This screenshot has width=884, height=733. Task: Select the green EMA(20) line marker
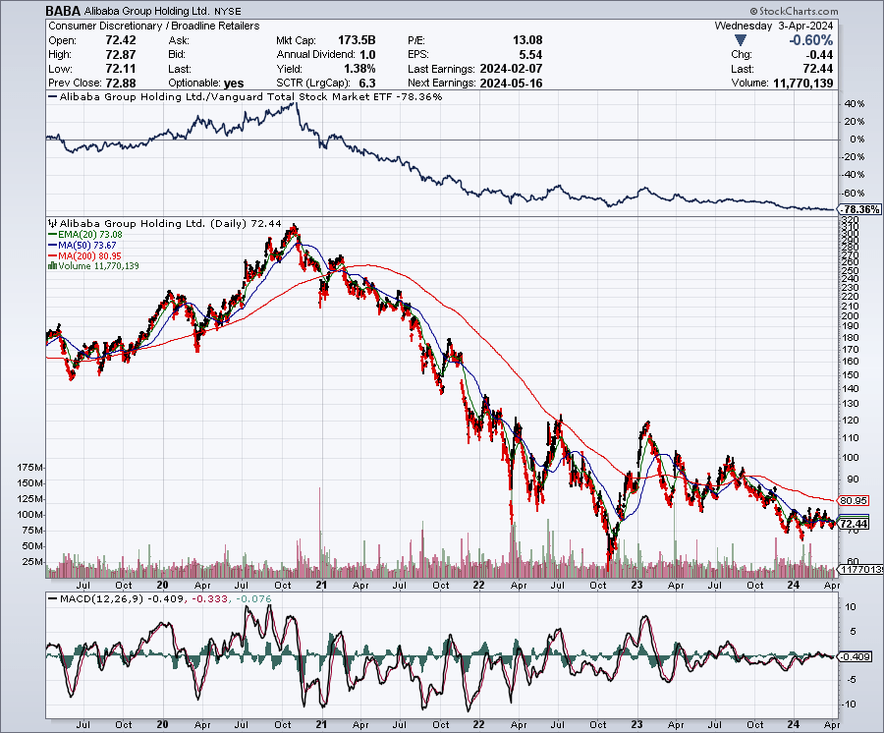52,237
